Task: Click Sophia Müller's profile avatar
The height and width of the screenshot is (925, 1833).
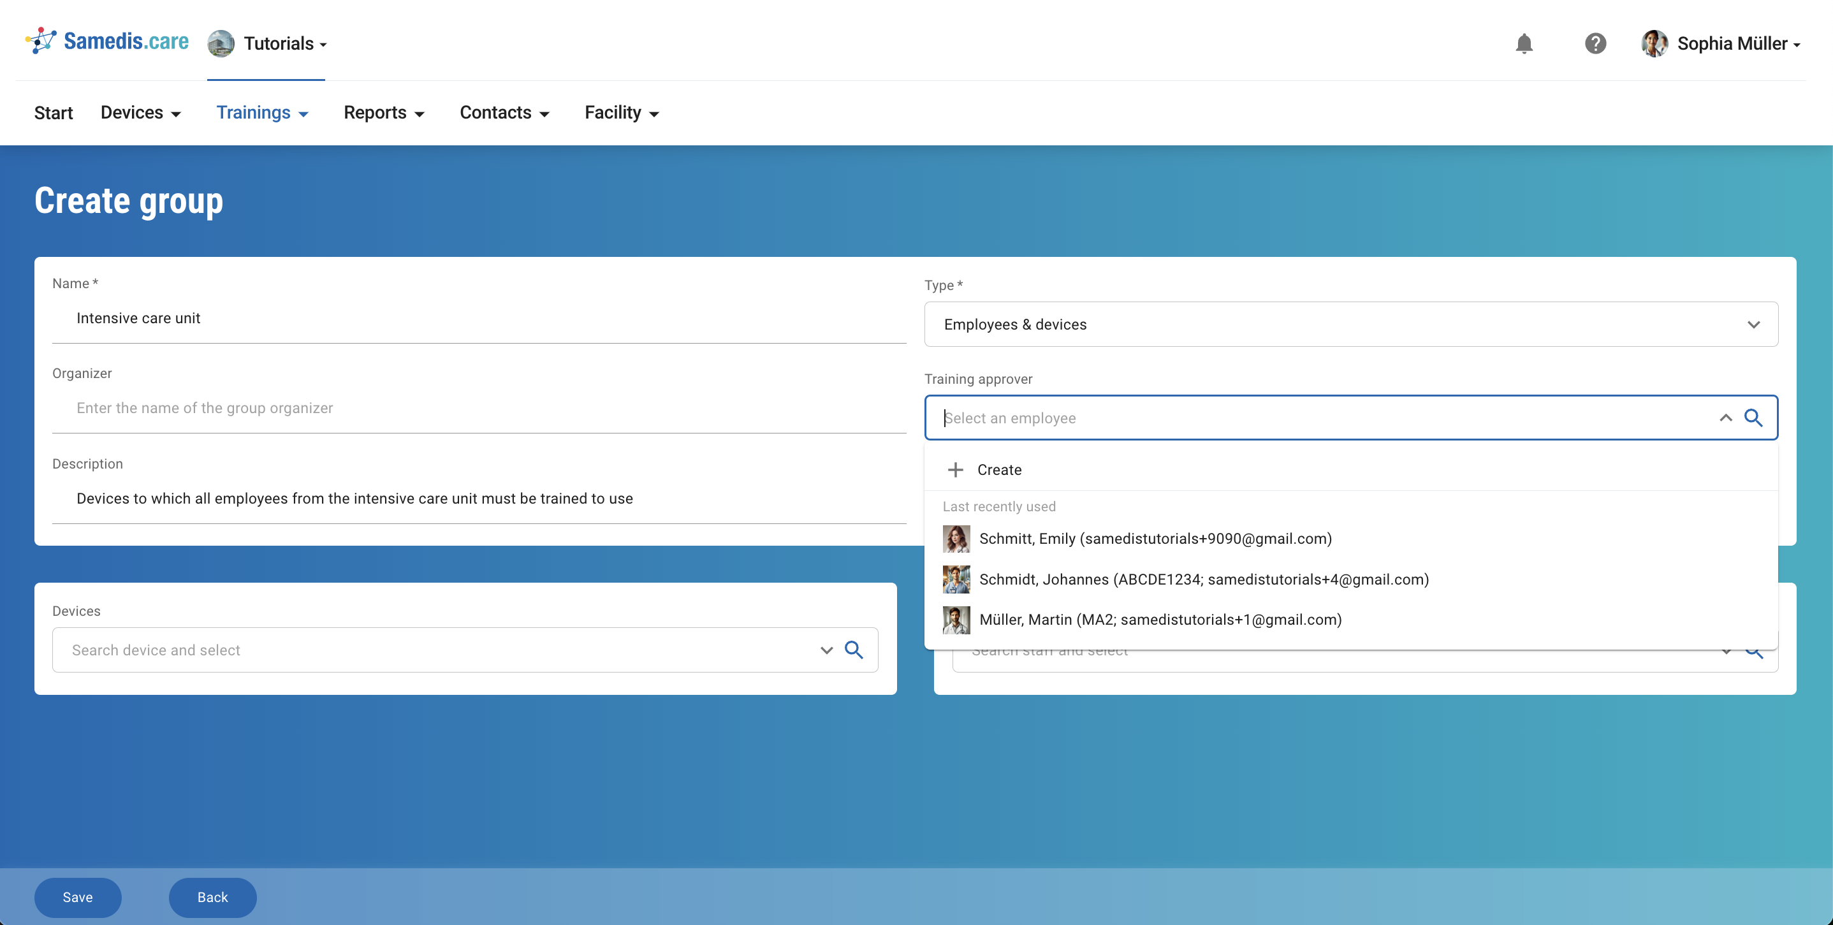Action: [x=1654, y=43]
